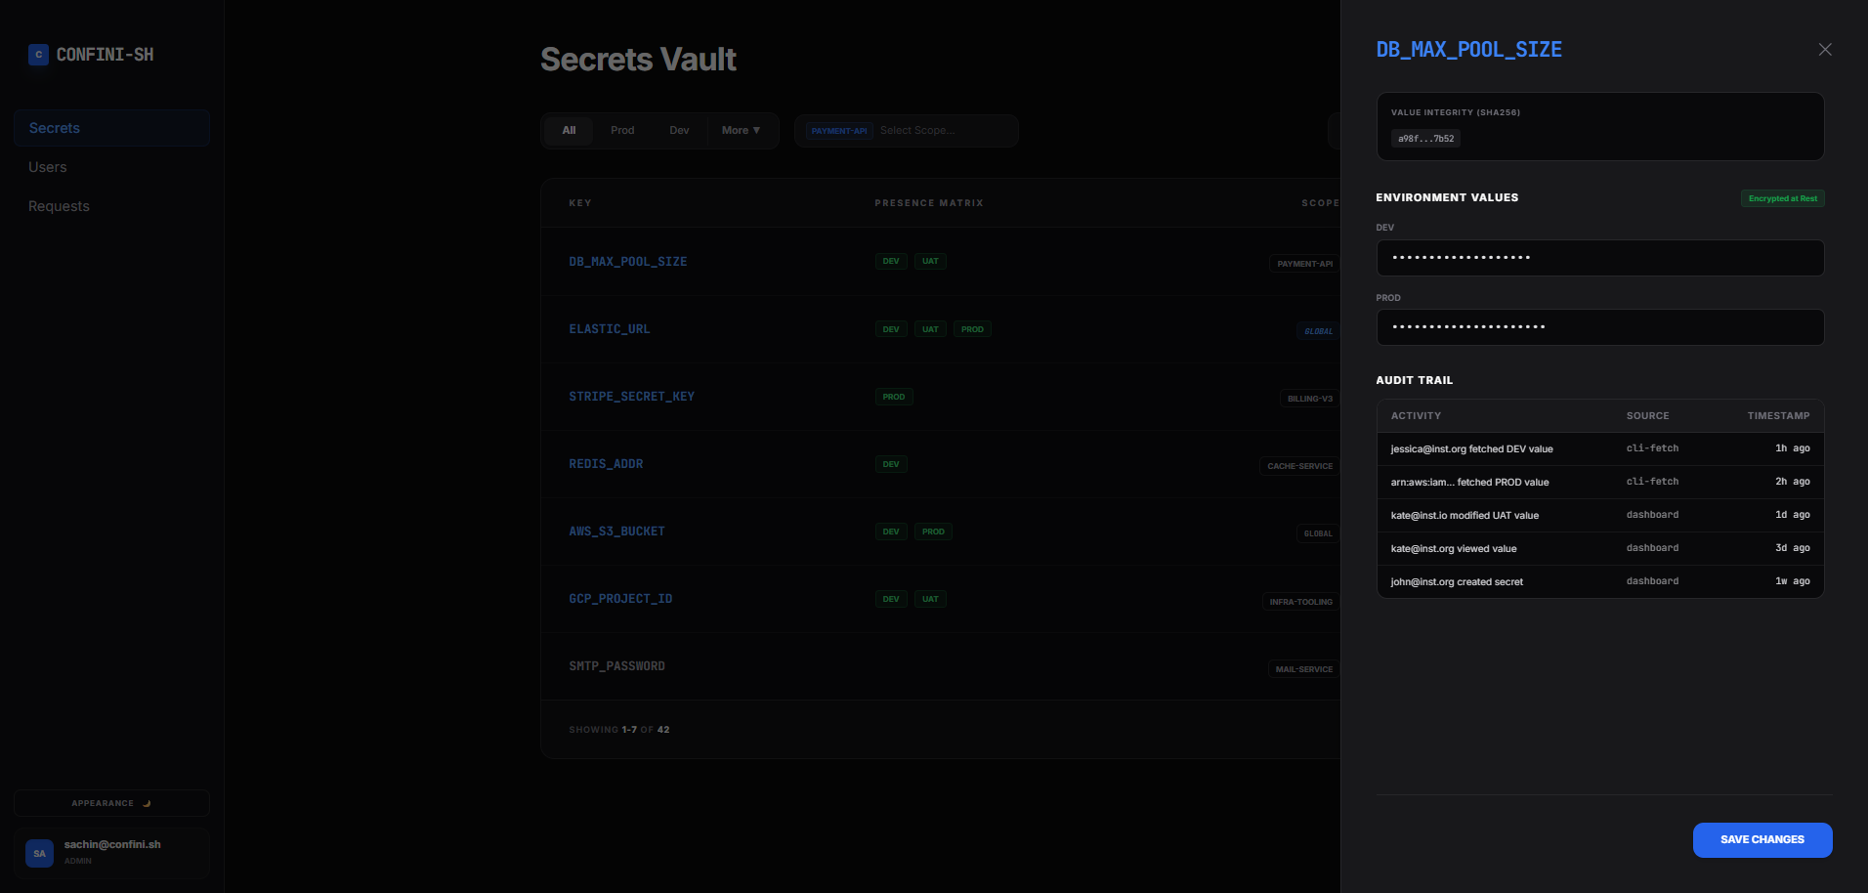Save changes to the secret
1868x893 pixels.
(1762, 840)
